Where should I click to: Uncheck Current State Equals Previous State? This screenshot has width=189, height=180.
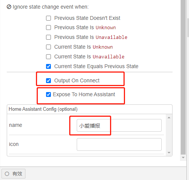pyautogui.click(x=48, y=66)
